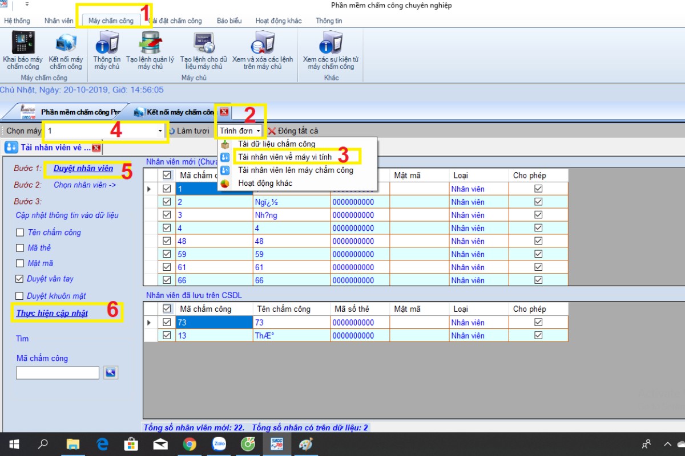Open Nhân viên ribbon tab
Screen dimensions: 685x456
click(59, 21)
